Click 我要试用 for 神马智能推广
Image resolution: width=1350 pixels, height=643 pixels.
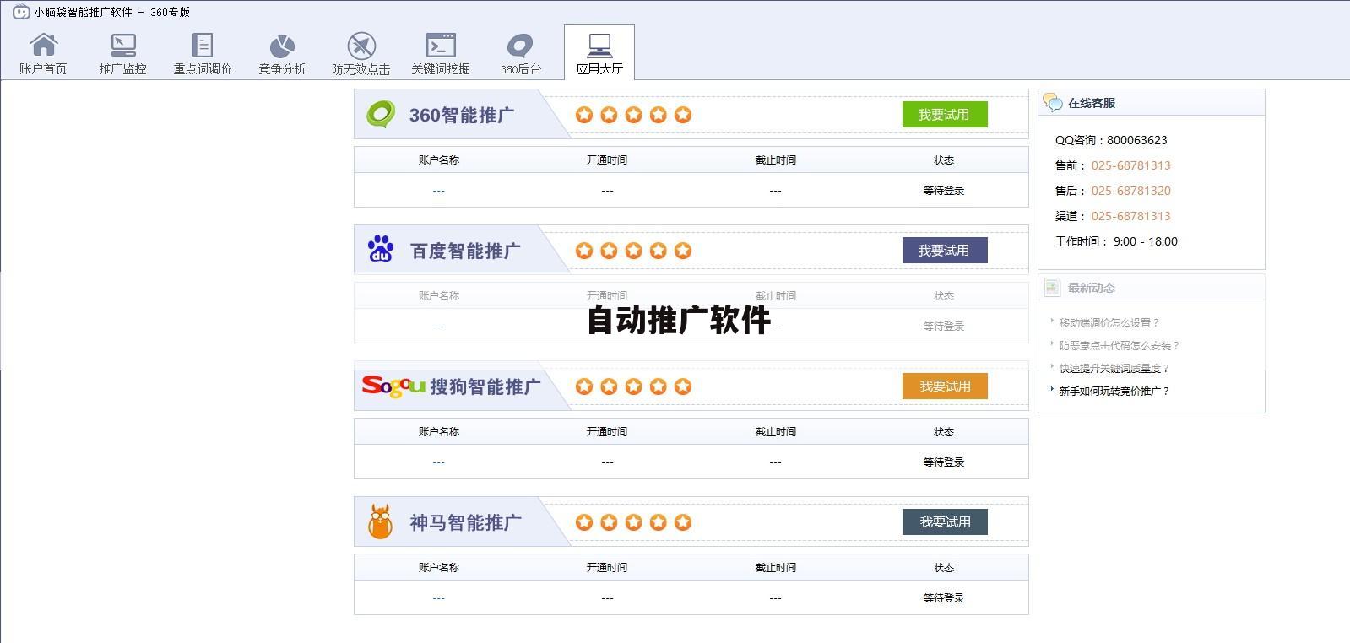[945, 522]
